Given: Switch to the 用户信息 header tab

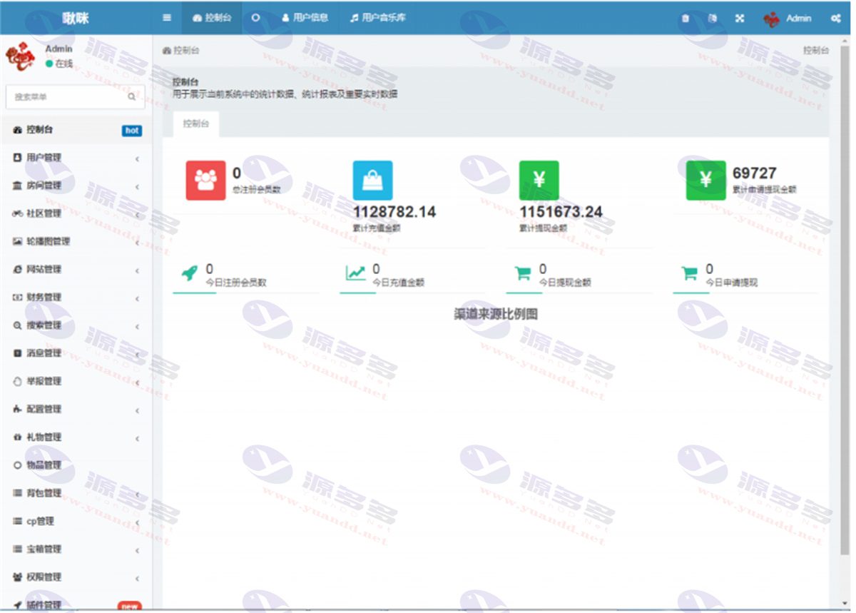Looking at the screenshot, I should (x=305, y=18).
